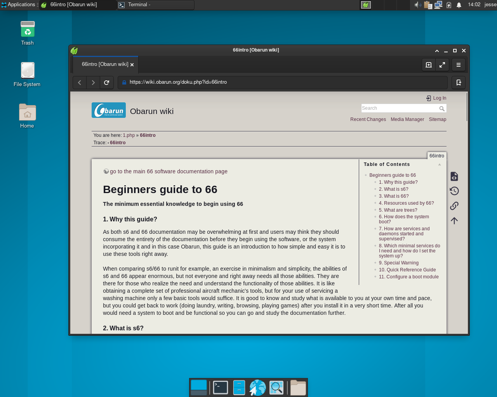Viewport: 497px width, 397px height.
Task: Open the Media Manager
Action: tap(407, 119)
